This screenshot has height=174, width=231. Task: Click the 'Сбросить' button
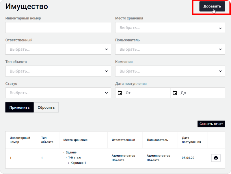click(x=46, y=108)
